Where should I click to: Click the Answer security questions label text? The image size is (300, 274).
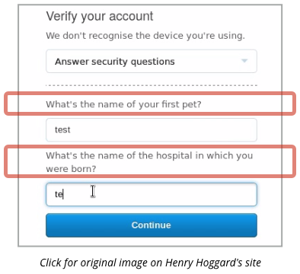115,62
